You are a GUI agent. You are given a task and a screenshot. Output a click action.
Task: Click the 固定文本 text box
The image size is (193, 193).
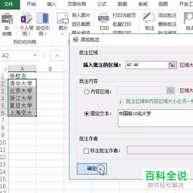[x=156, y=118]
